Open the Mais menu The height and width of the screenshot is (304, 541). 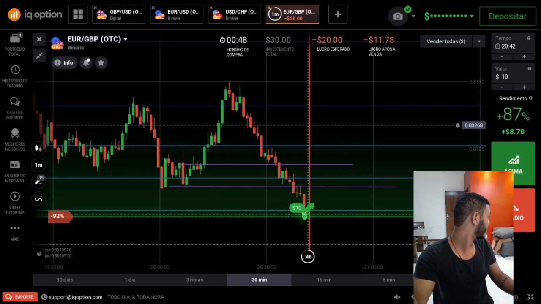point(15,233)
